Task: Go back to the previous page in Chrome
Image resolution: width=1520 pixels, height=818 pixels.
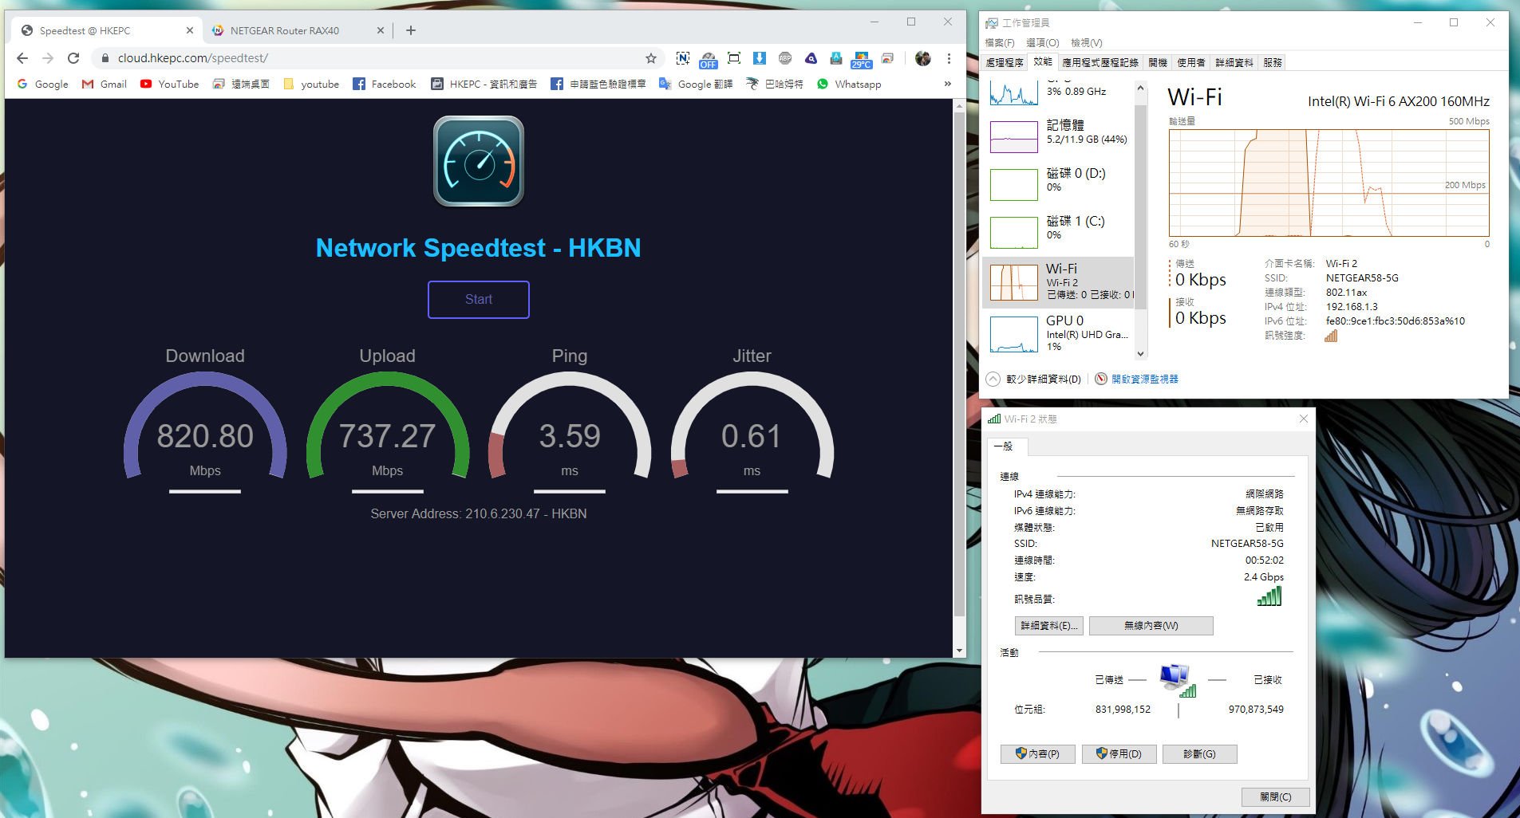Action: (22, 58)
